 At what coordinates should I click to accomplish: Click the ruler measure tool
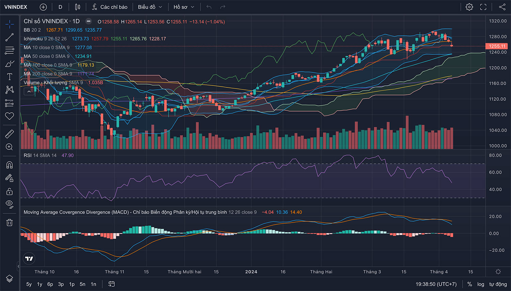point(10,134)
